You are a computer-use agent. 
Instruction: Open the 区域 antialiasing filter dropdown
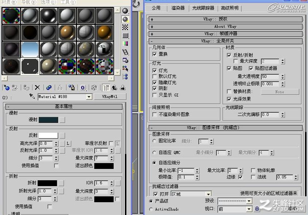[x=208, y=194]
